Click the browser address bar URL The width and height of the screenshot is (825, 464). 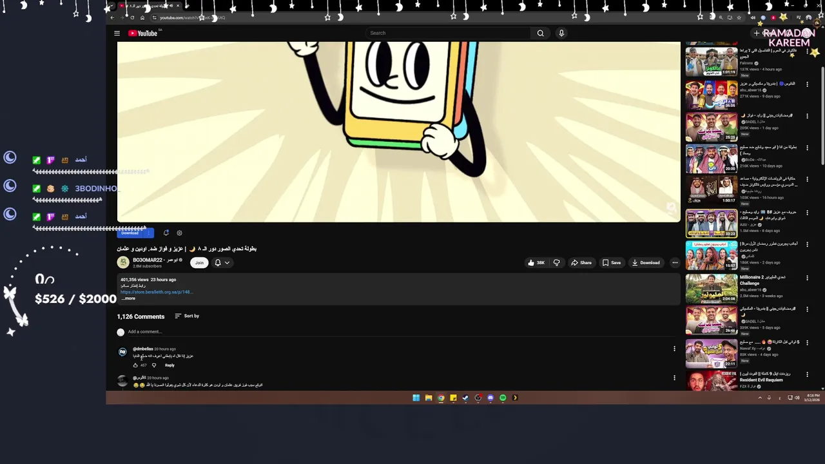(192, 17)
